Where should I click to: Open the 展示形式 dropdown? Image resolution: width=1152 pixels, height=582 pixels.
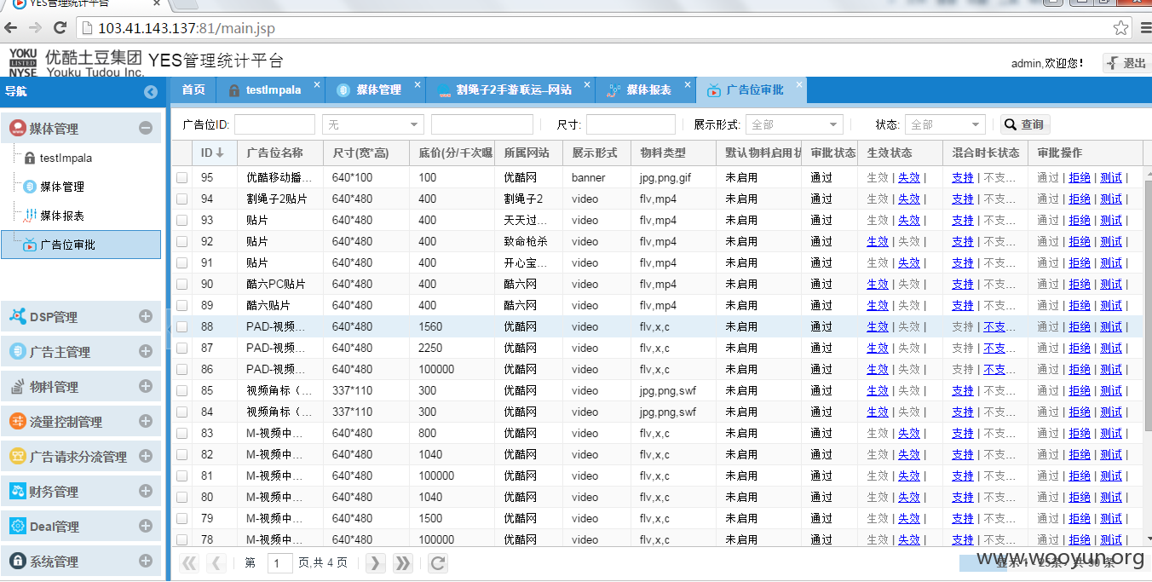794,124
